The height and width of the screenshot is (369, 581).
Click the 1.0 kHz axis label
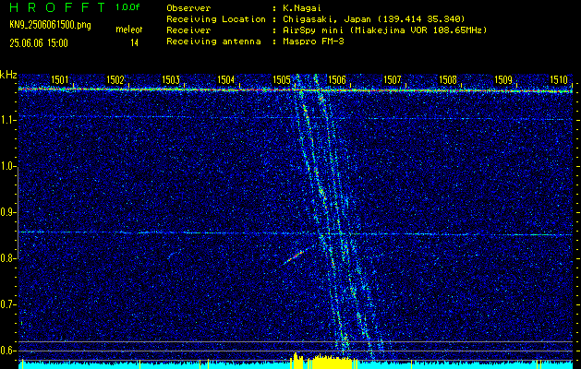[8, 167]
